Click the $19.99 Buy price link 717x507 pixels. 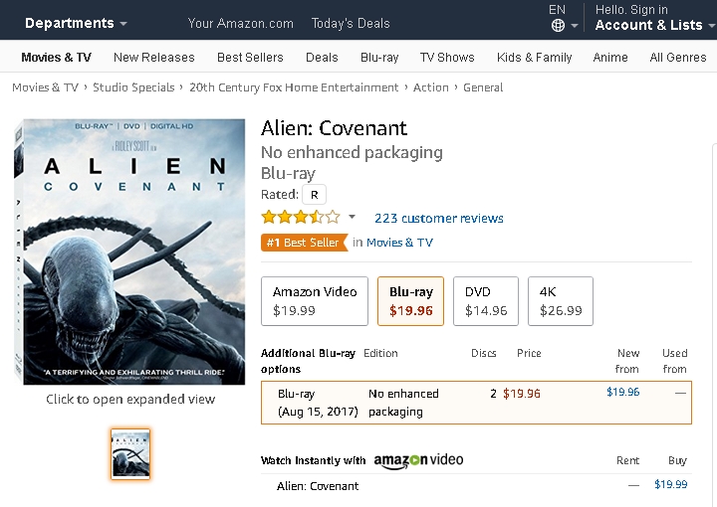(670, 484)
